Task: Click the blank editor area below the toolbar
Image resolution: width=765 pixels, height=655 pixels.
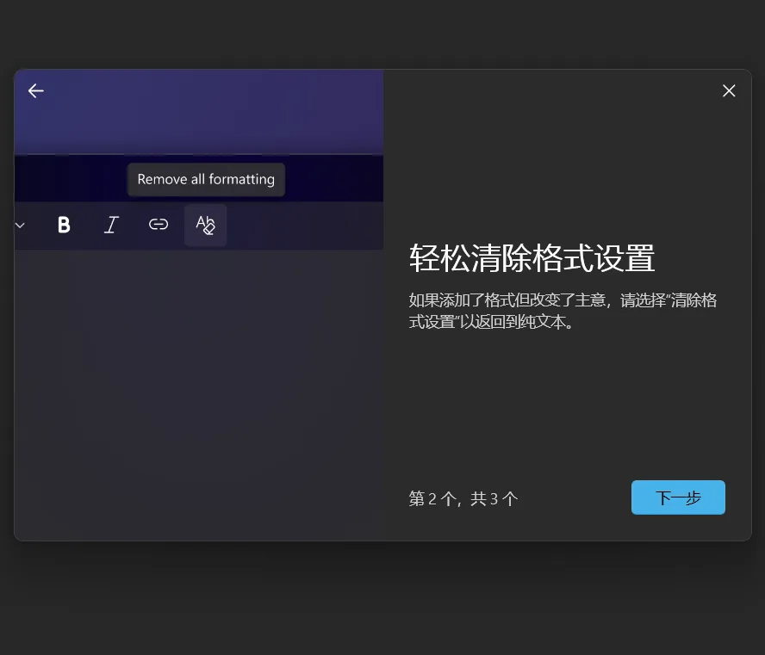Action: coord(198,387)
